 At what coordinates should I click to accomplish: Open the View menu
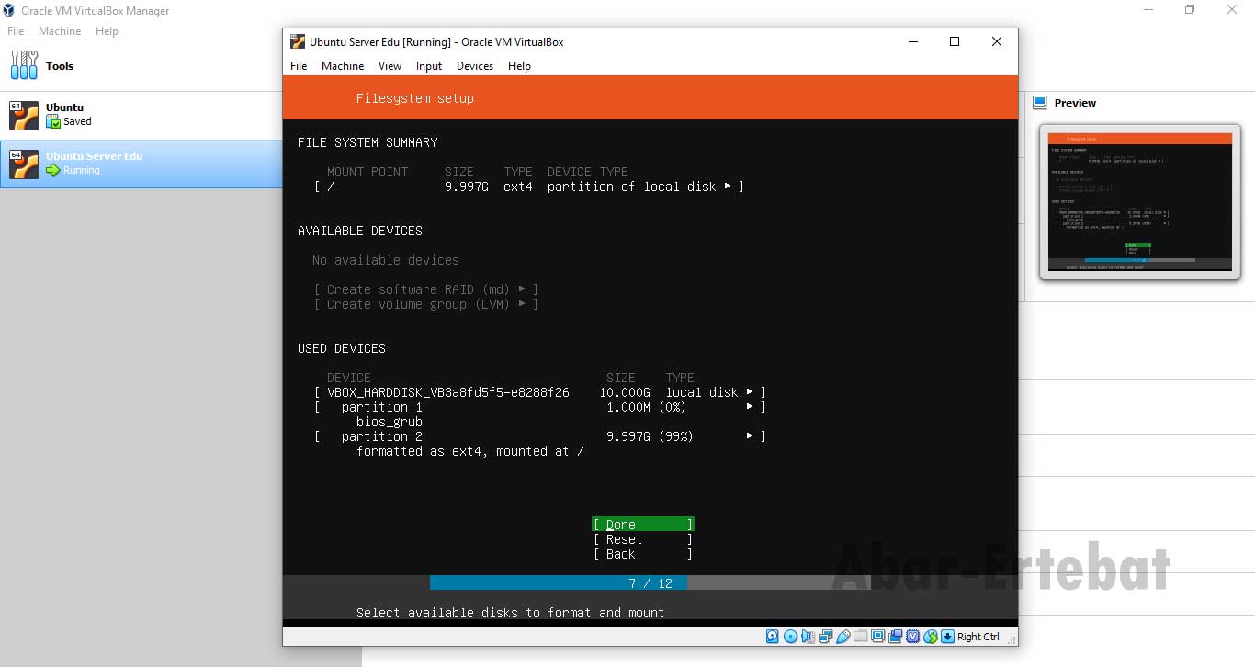390,66
